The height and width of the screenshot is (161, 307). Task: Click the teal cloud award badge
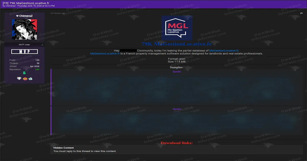30,79
